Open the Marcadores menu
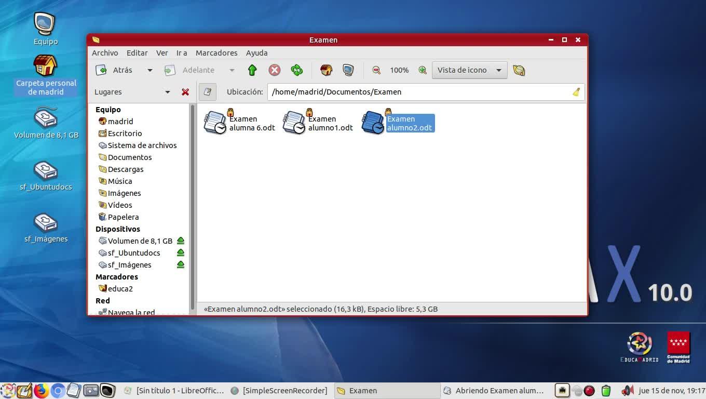The image size is (706, 399). 216,53
